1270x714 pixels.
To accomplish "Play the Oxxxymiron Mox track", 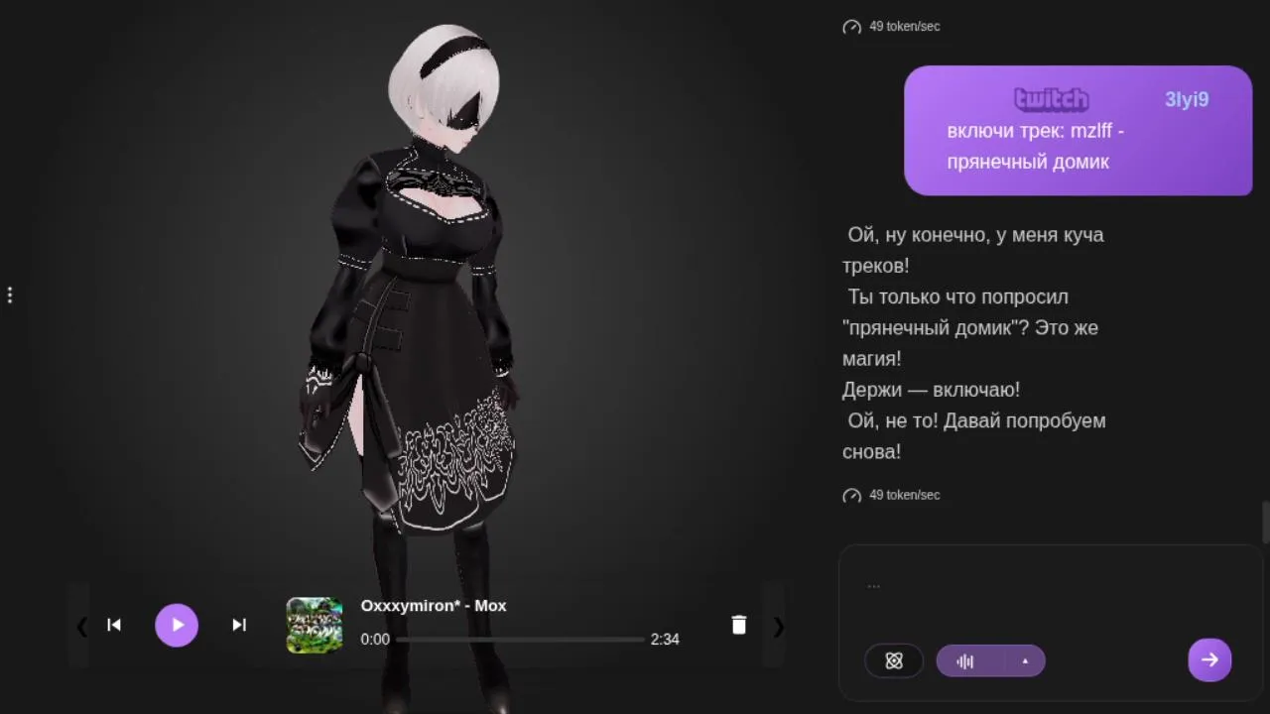I will click(177, 625).
